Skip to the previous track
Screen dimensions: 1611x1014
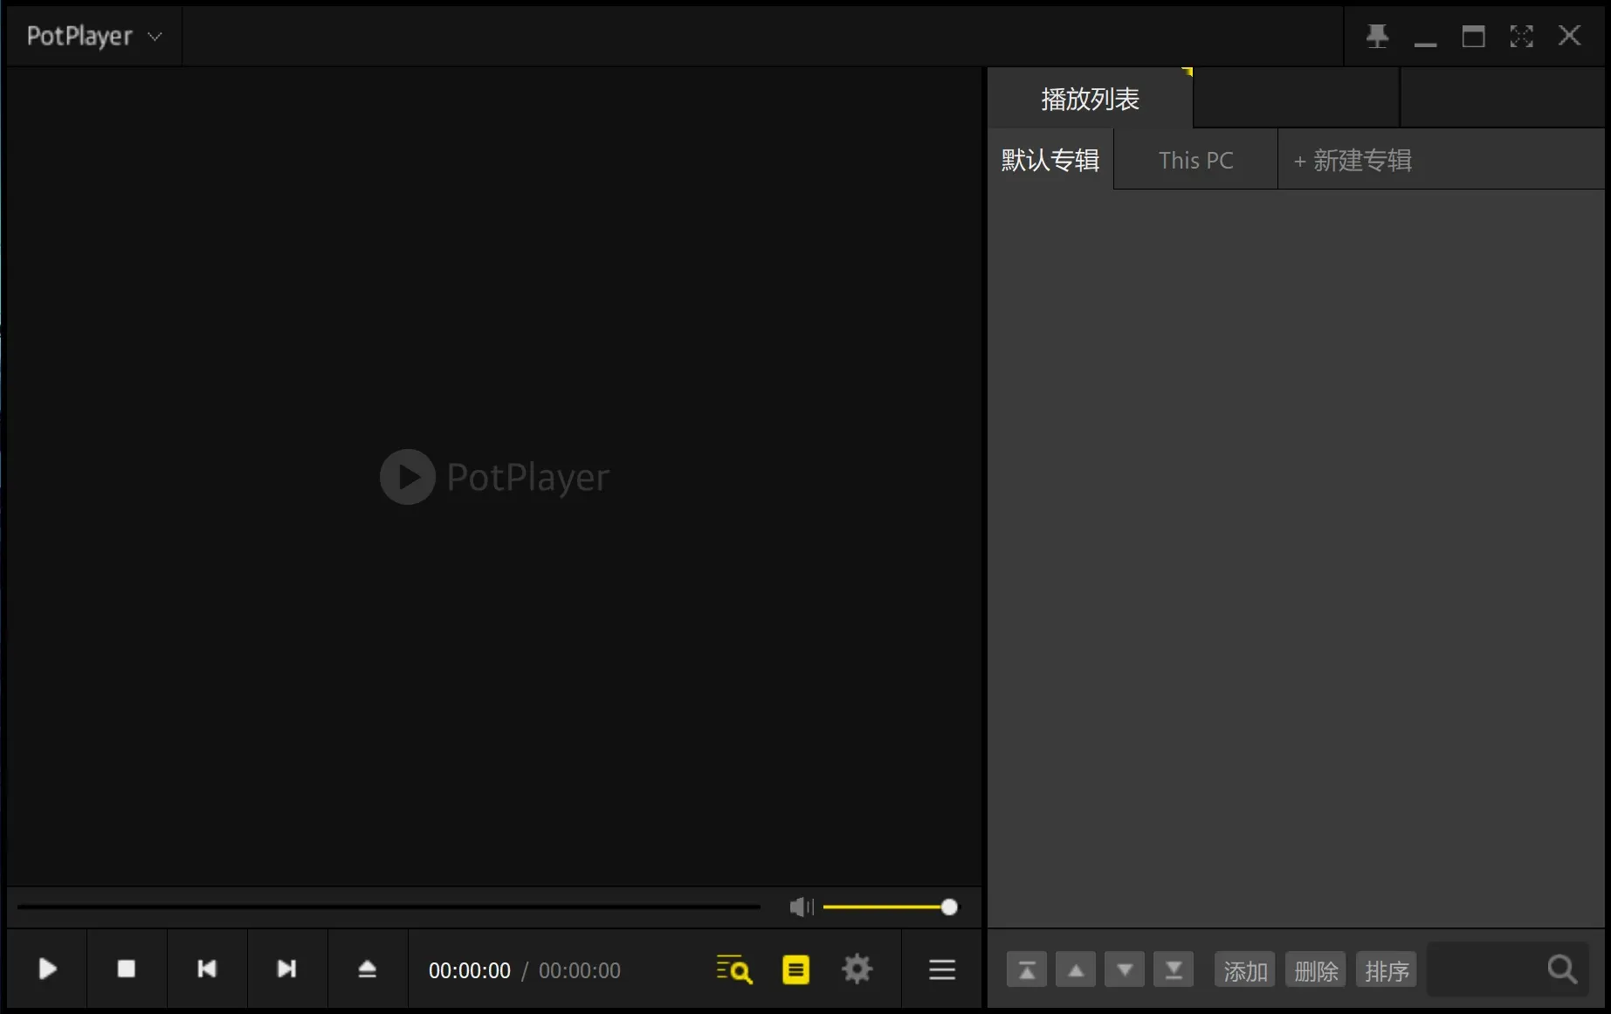tap(207, 969)
